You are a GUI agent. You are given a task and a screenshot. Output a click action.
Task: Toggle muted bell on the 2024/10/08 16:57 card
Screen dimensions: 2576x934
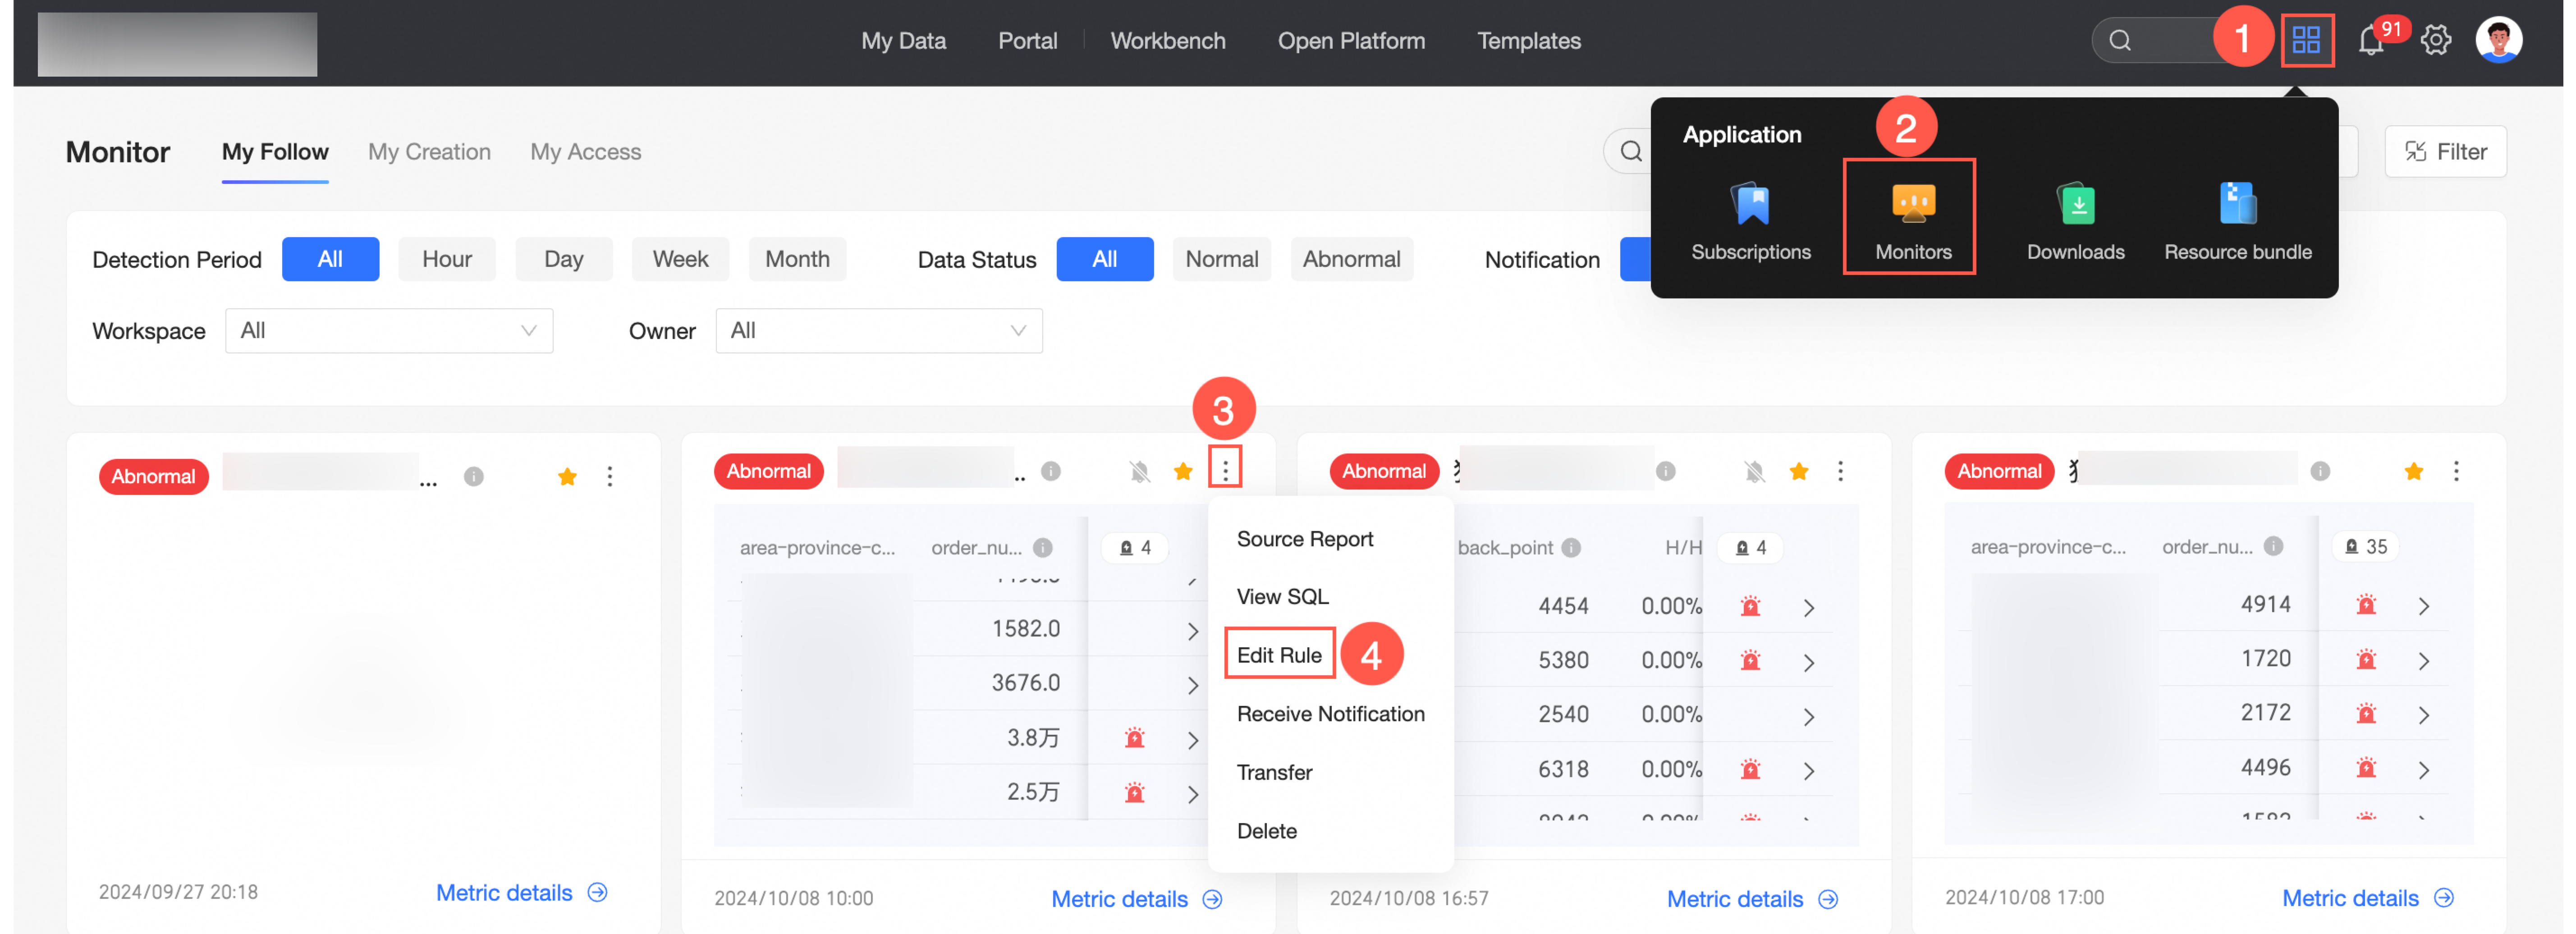[1754, 472]
